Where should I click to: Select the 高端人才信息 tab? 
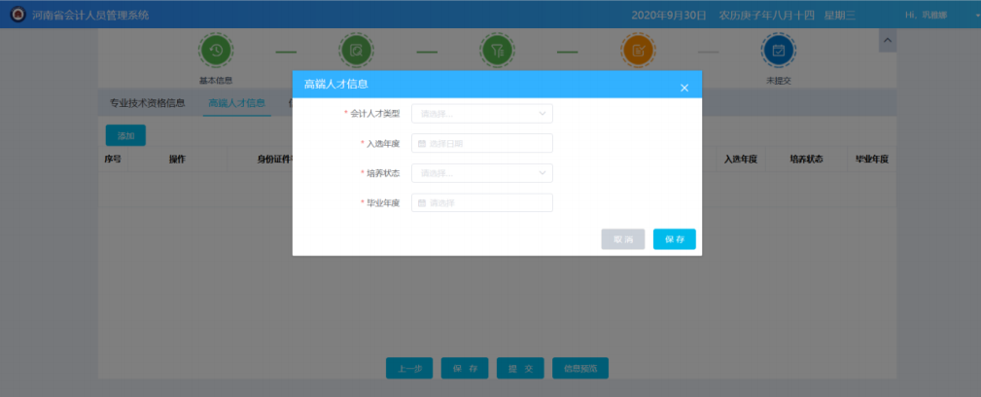(236, 102)
